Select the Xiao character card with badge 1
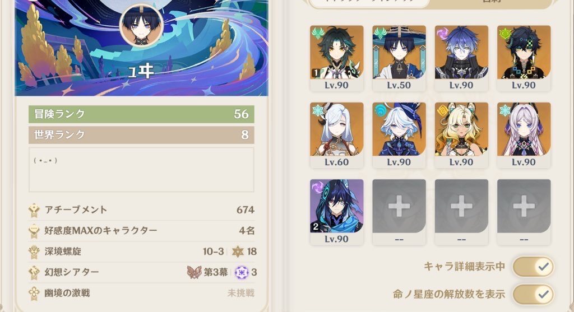The width and height of the screenshot is (574, 312). (336, 58)
